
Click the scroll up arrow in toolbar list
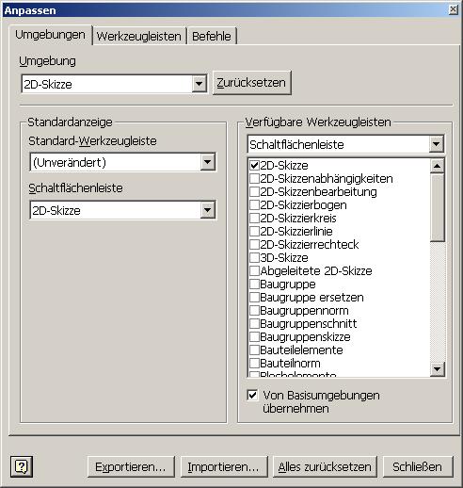tap(438, 166)
